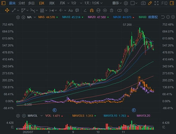Click the 2020/07 date axis label
Screen dimensions: 176x134
[x=28, y=132]
